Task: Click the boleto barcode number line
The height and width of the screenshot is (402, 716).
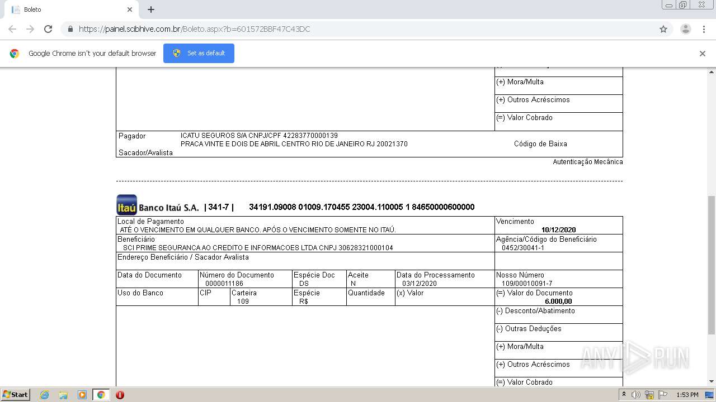Action: pos(362,207)
